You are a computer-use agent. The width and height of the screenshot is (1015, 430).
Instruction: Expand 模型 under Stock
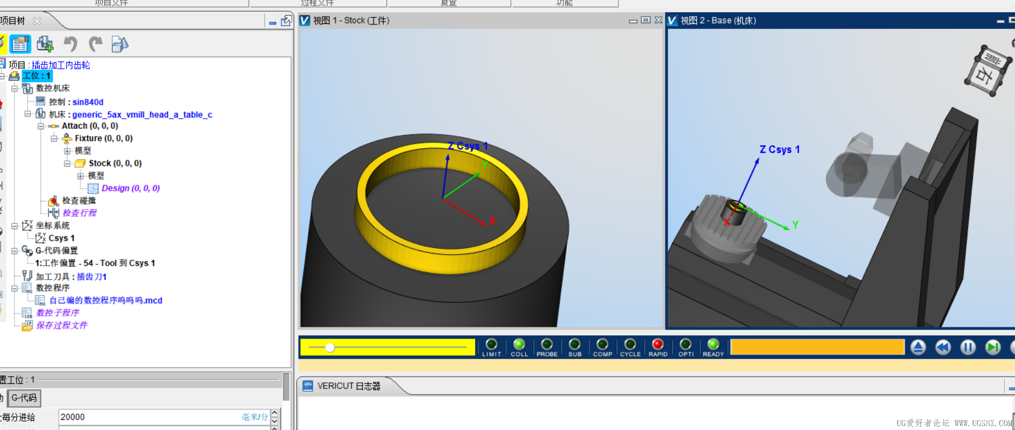click(80, 176)
